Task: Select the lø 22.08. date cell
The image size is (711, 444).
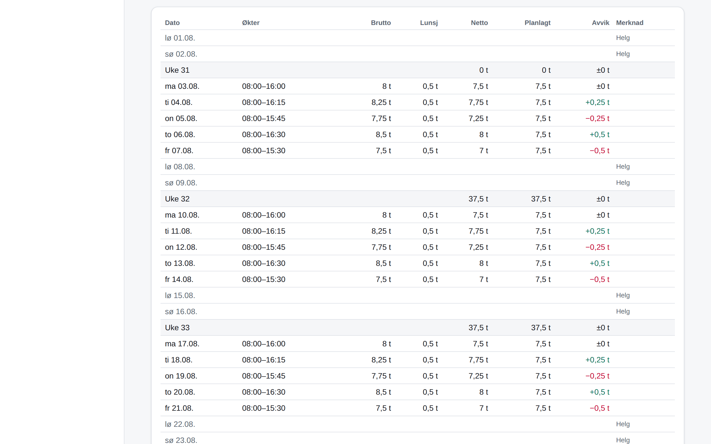Action: (180, 424)
